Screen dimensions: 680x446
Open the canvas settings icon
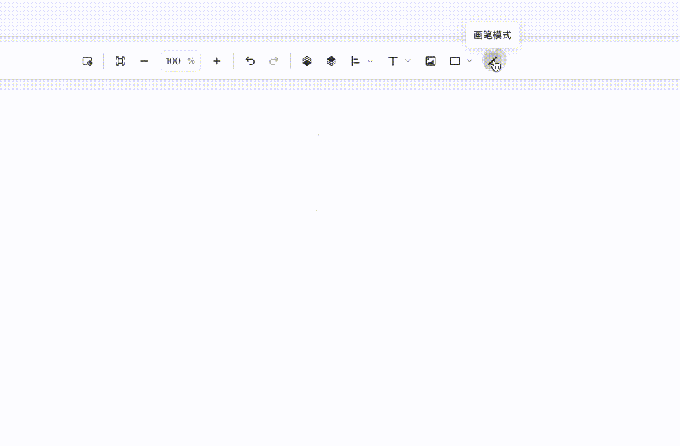click(x=87, y=61)
